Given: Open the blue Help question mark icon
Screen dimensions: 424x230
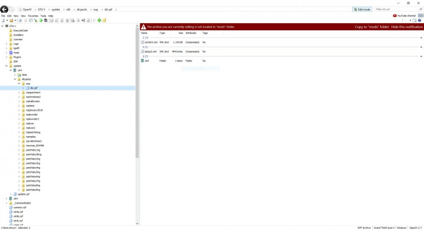Looking at the screenshot, I should 420,20.
